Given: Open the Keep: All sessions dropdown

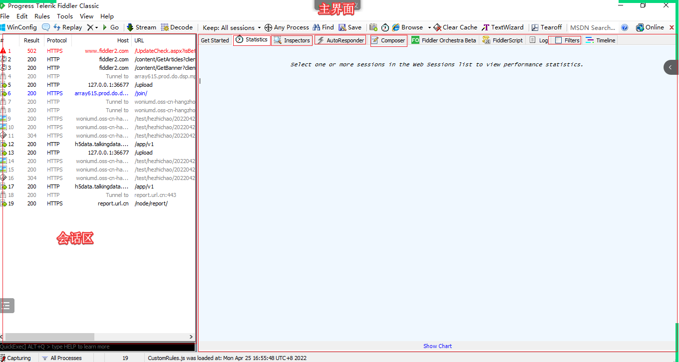Looking at the screenshot, I should tap(232, 27).
